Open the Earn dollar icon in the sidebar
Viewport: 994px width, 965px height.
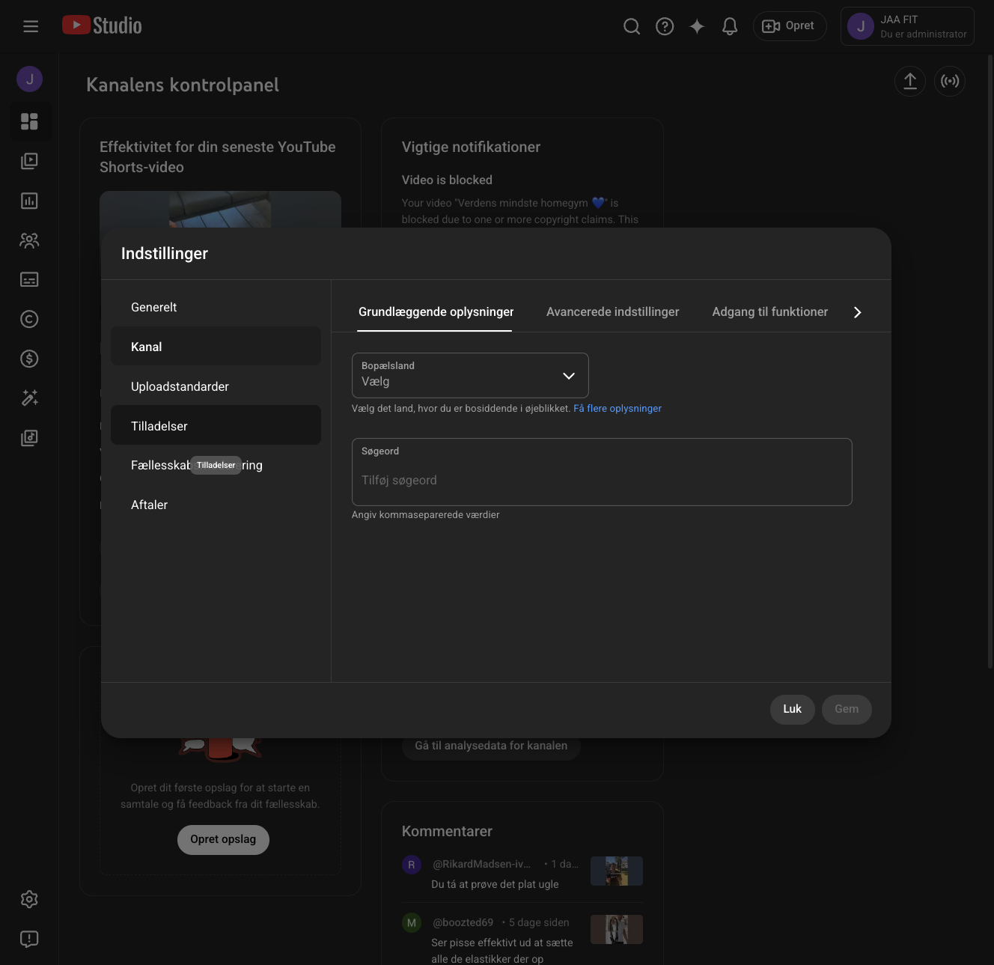[29, 359]
